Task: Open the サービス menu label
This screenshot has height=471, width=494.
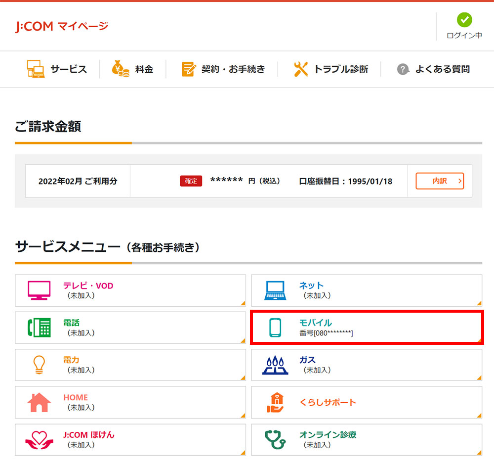Action: click(69, 69)
